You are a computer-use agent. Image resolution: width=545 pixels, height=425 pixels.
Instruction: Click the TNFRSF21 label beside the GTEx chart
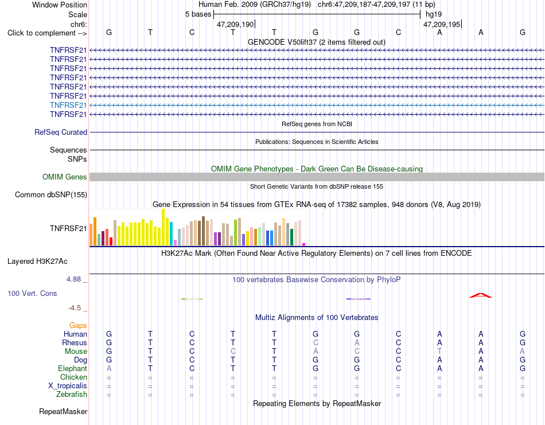[x=68, y=228]
